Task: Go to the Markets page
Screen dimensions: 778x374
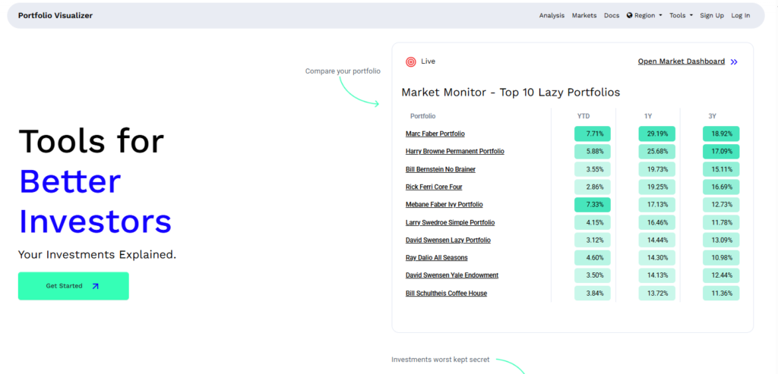Action: coord(584,15)
